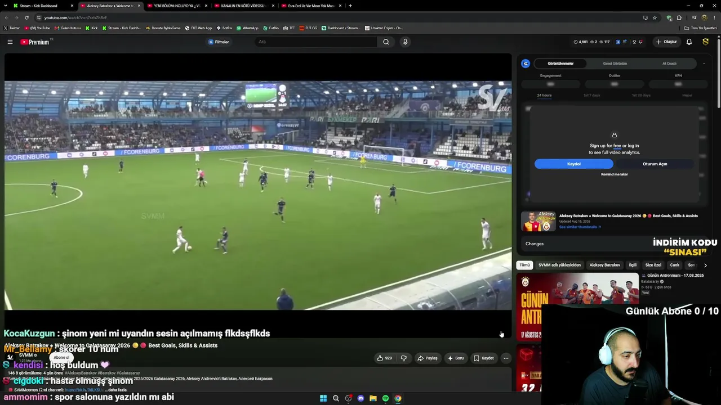Open the Filtreler filter options
This screenshot has height=405, width=721.
point(219,42)
